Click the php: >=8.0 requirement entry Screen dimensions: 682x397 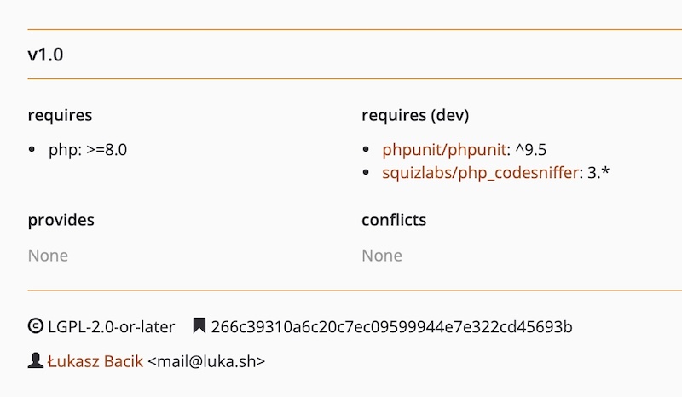click(88, 150)
